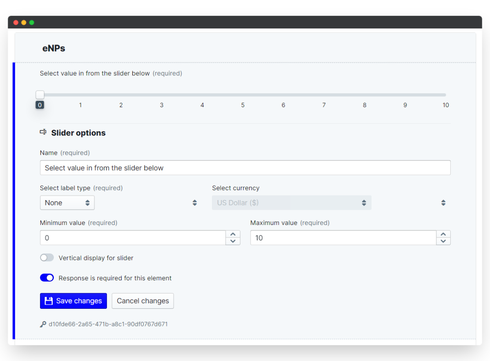Toggle Vertical display for slider switch
Image resolution: width=490 pixels, height=361 pixels.
point(47,258)
